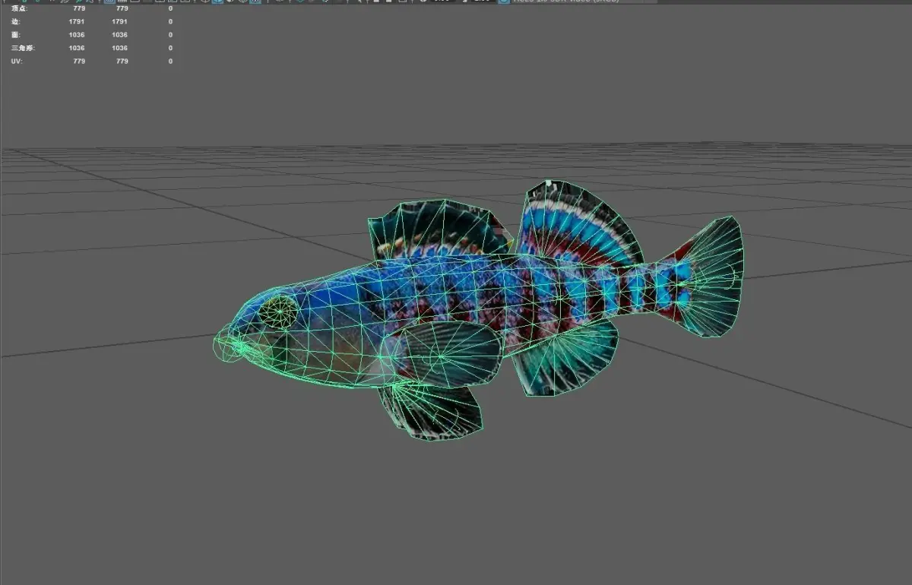This screenshot has width=912, height=585.
Task: Click the 0 value in the 顶点 row
Action: tap(170, 8)
